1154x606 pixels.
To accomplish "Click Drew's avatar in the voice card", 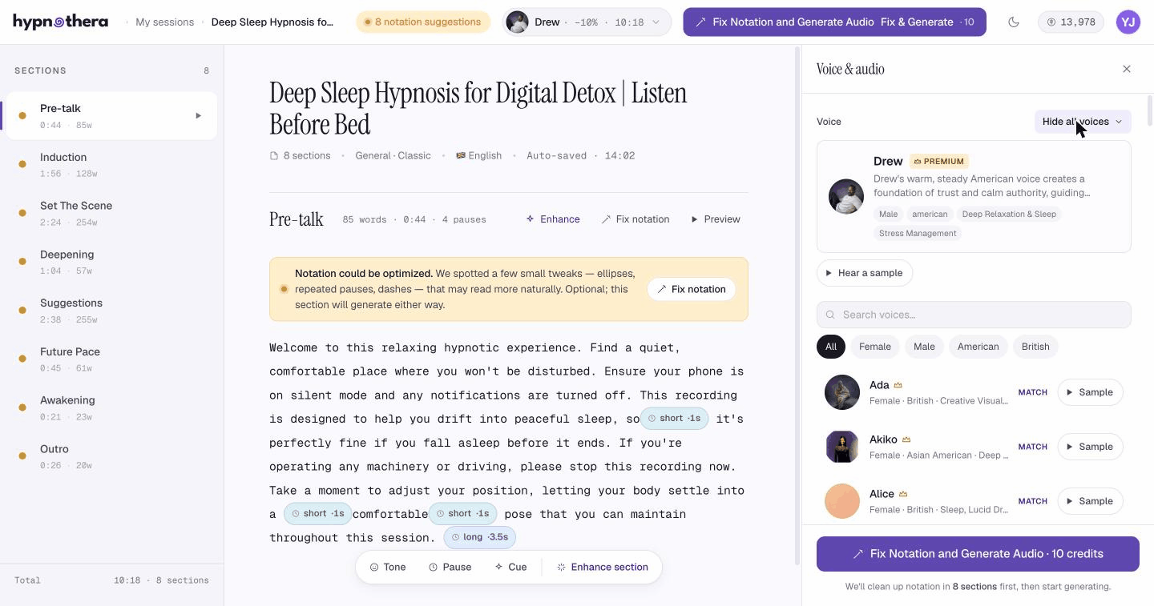I will [x=845, y=196].
